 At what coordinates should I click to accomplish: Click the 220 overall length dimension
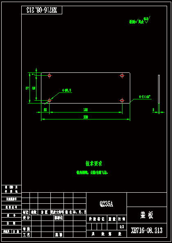point(86,117)
